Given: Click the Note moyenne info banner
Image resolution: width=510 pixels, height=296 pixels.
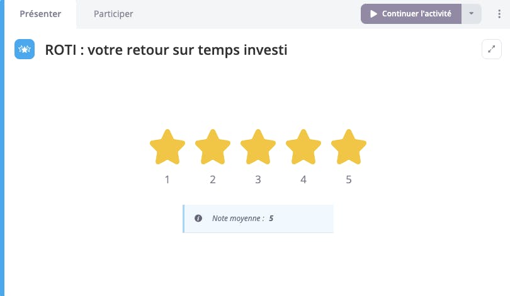Looking at the screenshot, I should tap(258, 219).
